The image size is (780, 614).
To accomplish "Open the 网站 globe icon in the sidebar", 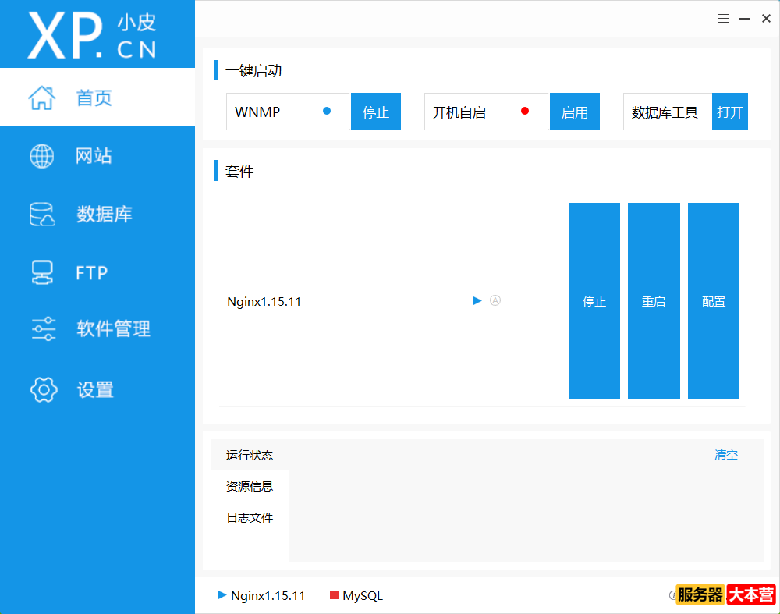I will pyautogui.click(x=42, y=155).
